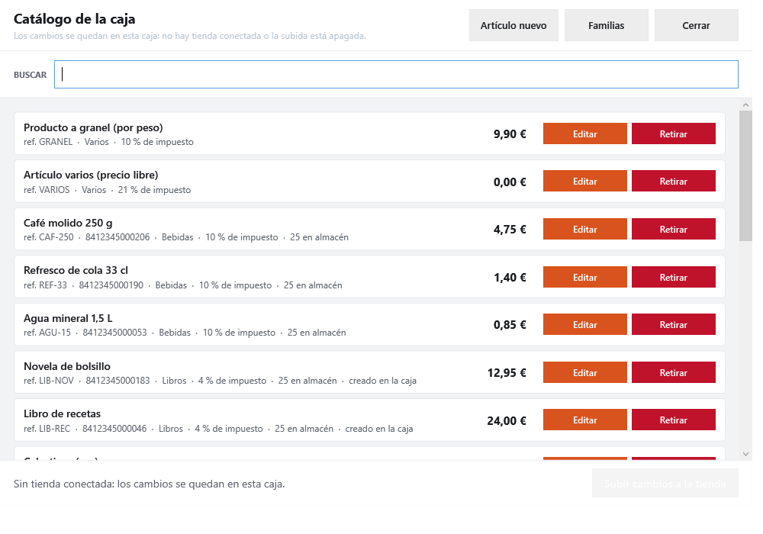This screenshot has height=534, width=763.
Task: Select the title Libro de recetas
Action: (63, 413)
